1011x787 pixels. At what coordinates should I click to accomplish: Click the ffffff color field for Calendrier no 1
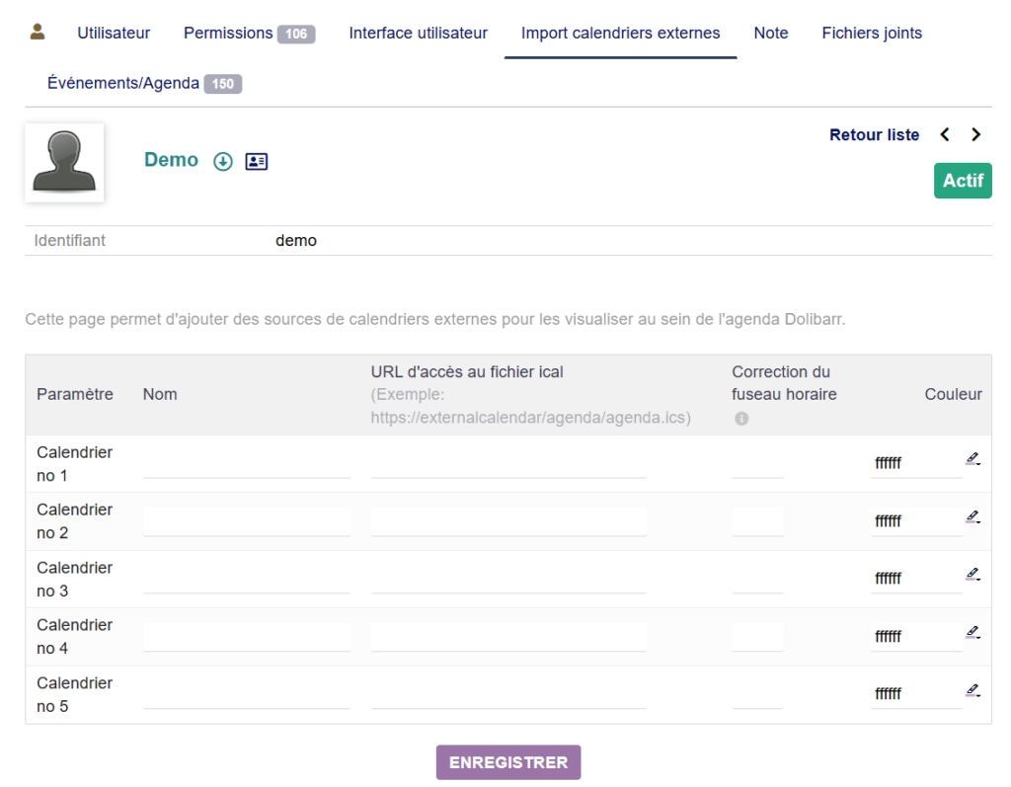[914, 463]
